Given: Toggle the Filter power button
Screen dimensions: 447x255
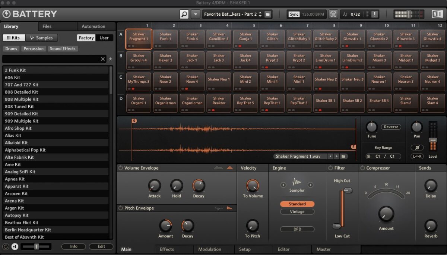Looking at the screenshot, I should 330,168.
